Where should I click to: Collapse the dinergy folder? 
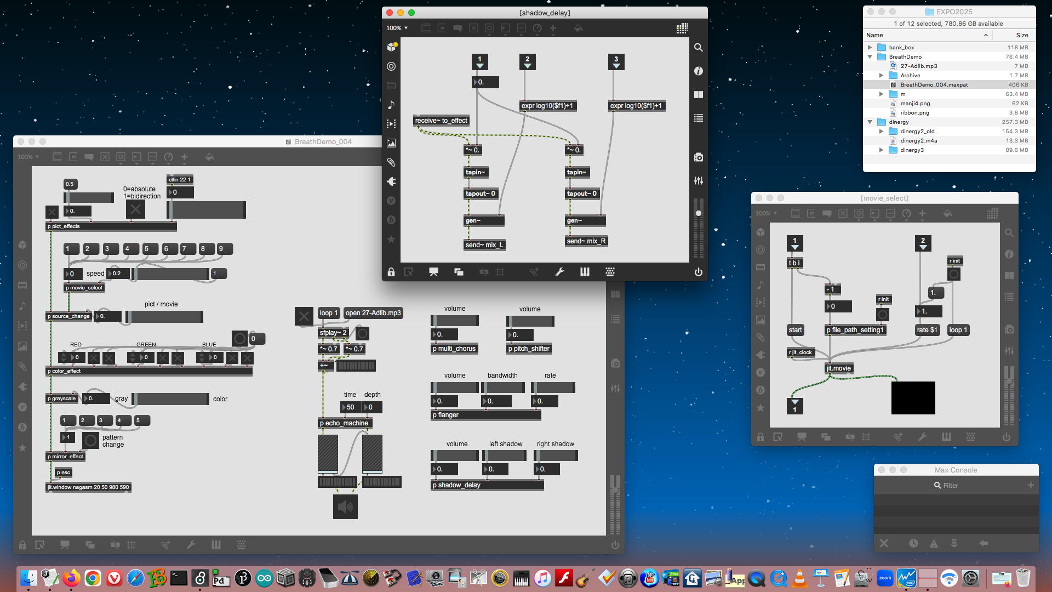870,122
